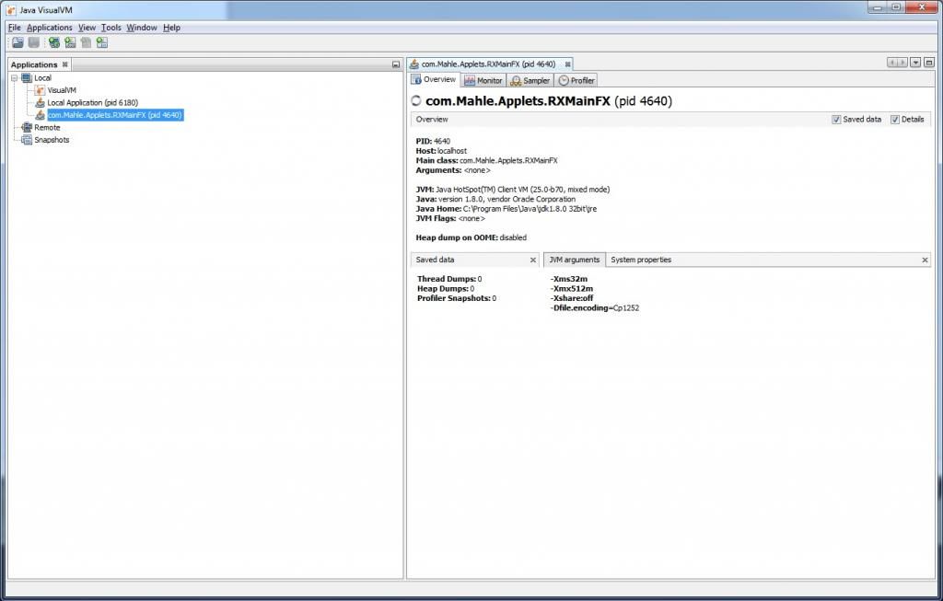Switch to the Sampler tab
This screenshot has width=943, height=601.
coord(531,79)
